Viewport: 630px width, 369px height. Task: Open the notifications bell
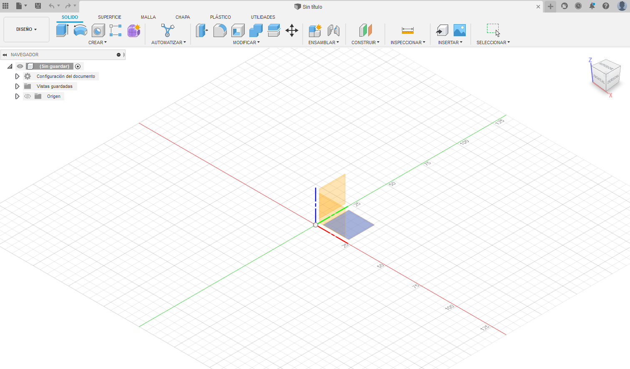(x=592, y=6)
